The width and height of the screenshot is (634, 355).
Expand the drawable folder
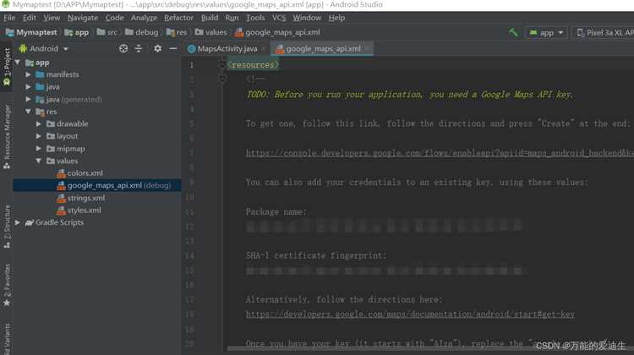coord(38,123)
